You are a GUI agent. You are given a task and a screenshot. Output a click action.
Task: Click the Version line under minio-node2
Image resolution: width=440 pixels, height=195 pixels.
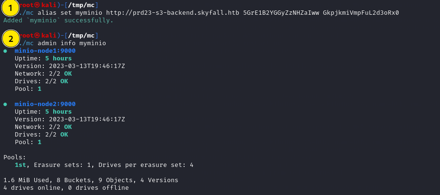(70, 119)
